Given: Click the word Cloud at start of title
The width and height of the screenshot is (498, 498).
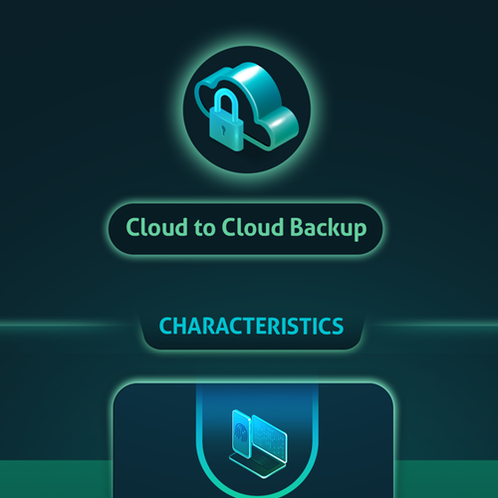Looking at the screenshot, I should pyautogui.click(x=156, y=227).
